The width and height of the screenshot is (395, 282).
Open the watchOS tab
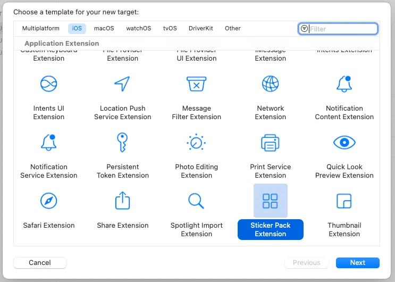click(139, 28)
